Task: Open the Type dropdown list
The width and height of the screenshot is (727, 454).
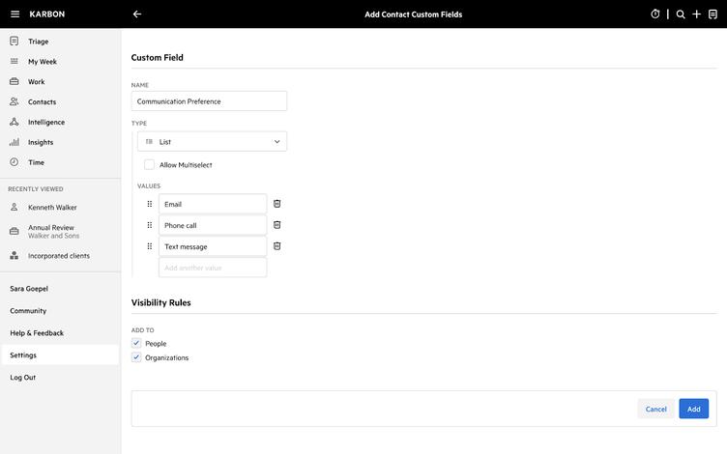Action: tap(212, 142)
